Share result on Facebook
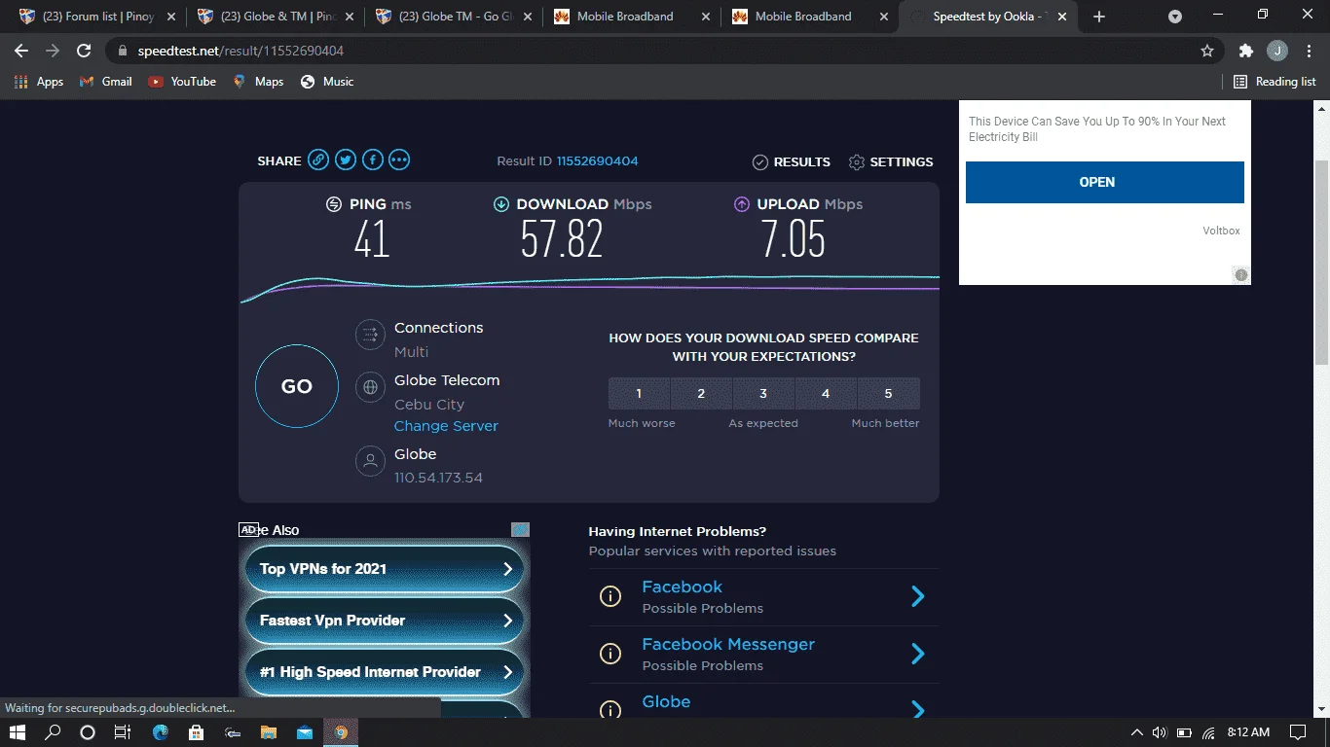The height and width of the screenshot is (747, 1330). [372, 160]
